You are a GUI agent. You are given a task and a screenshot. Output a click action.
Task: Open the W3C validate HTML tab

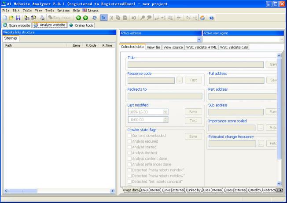point(201,48)
